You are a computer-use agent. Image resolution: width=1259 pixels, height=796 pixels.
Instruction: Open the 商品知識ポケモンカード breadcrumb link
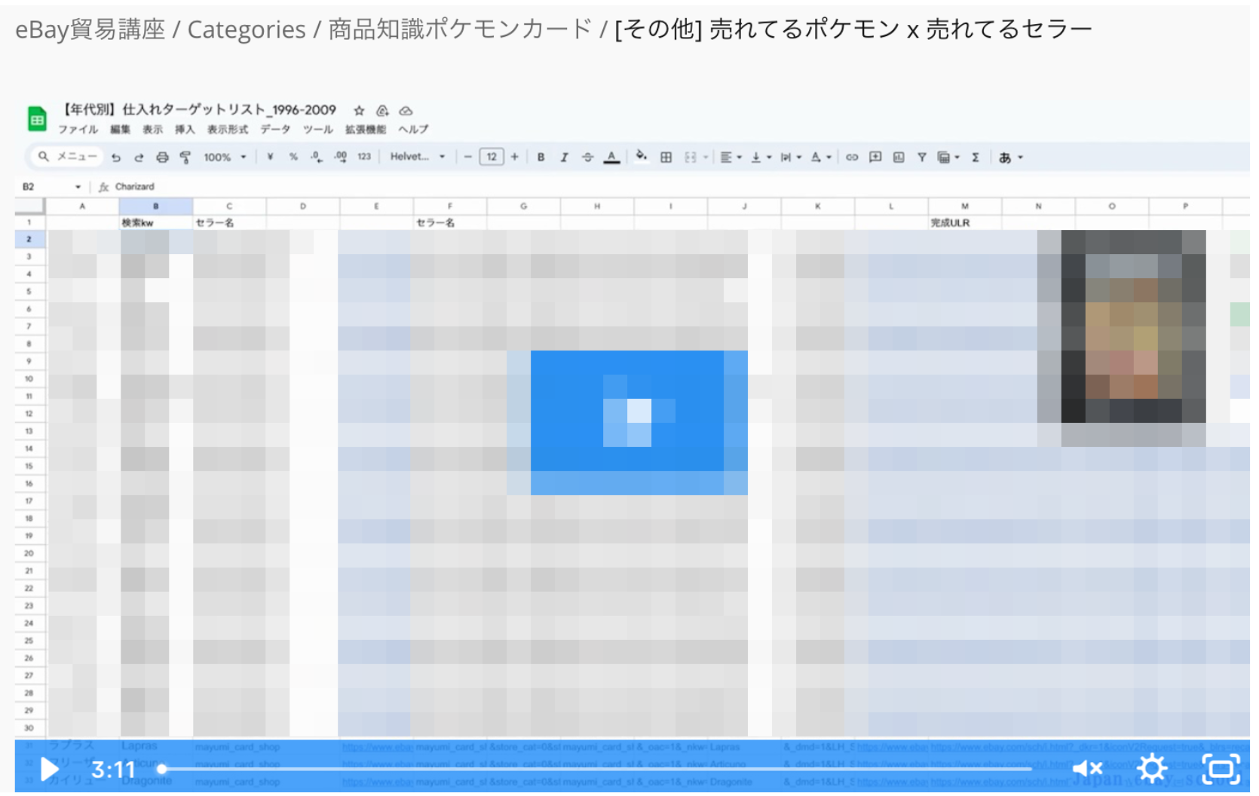click(460, 29)
